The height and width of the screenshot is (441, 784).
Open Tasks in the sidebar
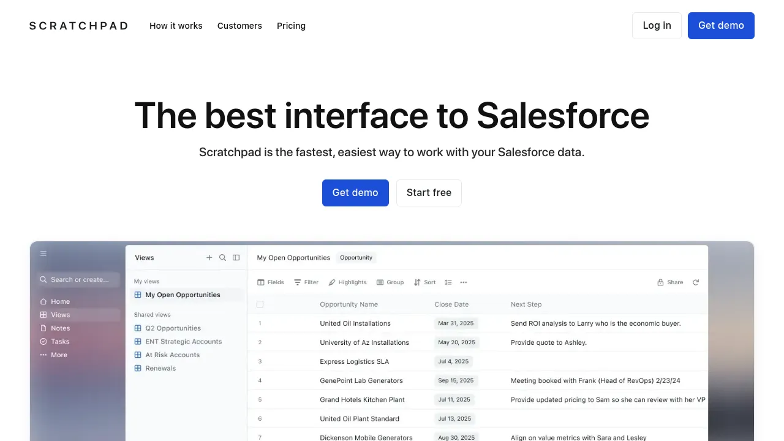pos(55,342)
